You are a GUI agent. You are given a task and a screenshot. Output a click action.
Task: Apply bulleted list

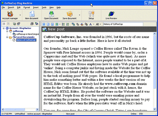63,24
